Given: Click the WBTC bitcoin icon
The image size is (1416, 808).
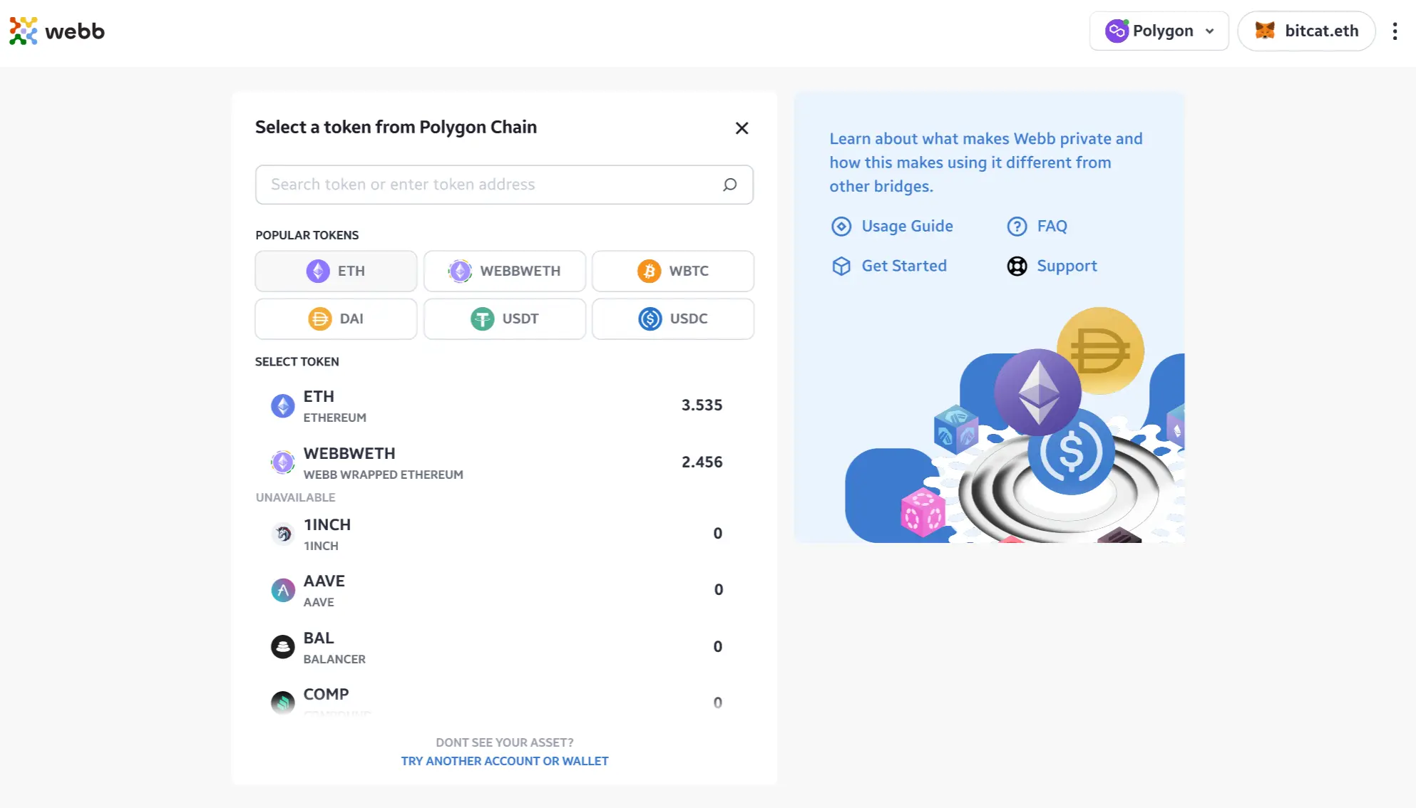Looking at the screenshot, I should pos(649,271).
